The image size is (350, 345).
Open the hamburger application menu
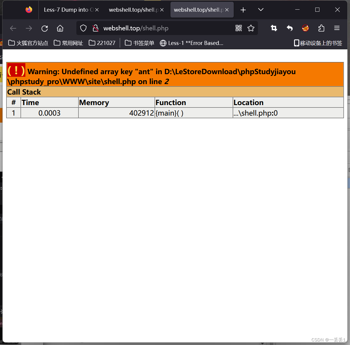(x=337, y=28)
